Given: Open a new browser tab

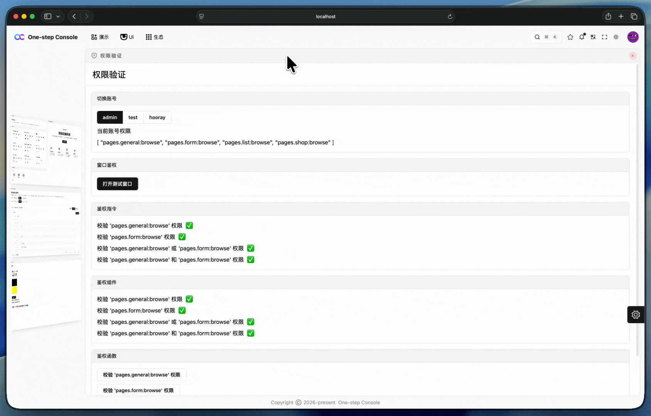Looking at the screenshot, I should pyautogui.click(x=621, y=16).
